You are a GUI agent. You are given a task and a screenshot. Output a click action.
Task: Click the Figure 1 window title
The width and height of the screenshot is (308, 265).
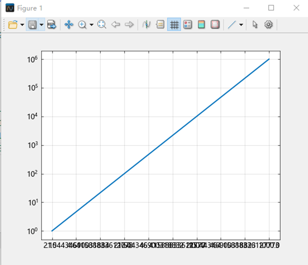tap(30, 8)
